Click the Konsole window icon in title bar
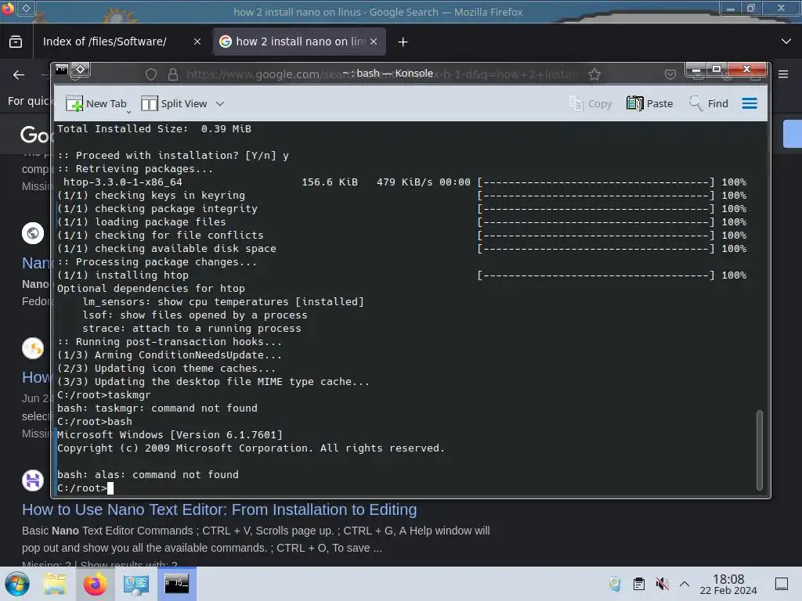802x601 pixels. pos(62,70)
